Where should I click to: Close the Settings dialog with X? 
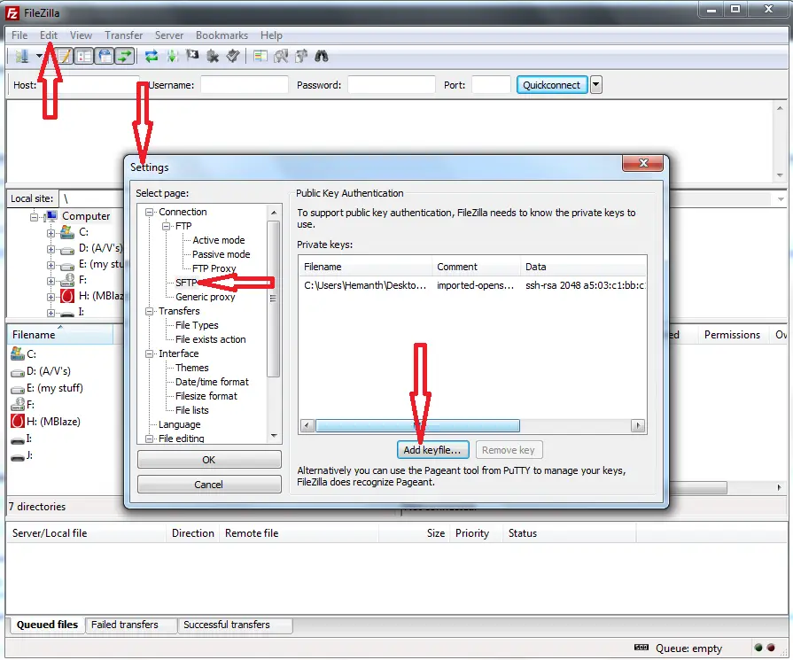[x=642, y=163]
